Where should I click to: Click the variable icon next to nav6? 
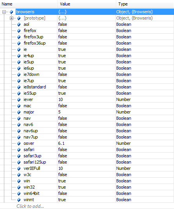[x=19, y=125]
